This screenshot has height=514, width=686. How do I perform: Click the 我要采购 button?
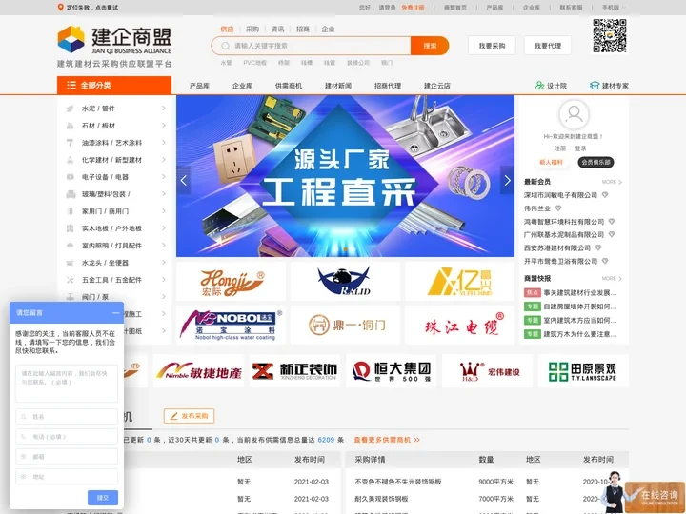pyautogui.click(x=492, y=46)
